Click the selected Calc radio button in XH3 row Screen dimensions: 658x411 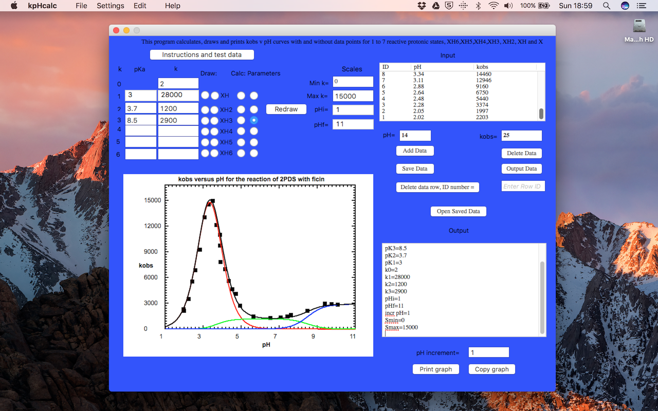(254, 120)
